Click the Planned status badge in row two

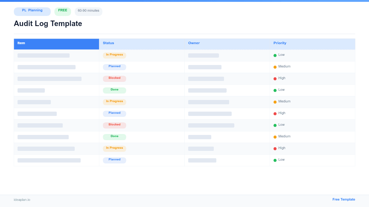(114, 67)
